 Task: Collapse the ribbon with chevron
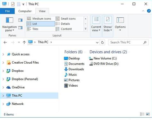[143, 11]
